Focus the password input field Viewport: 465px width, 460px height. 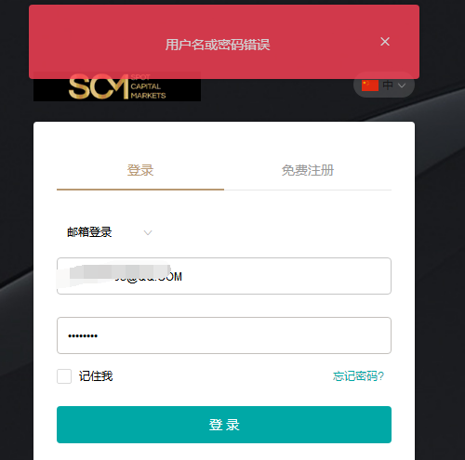click(224, 335)
